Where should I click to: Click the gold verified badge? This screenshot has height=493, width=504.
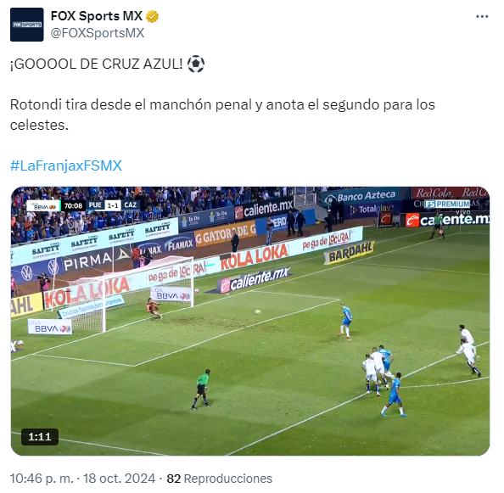(153, 16)
